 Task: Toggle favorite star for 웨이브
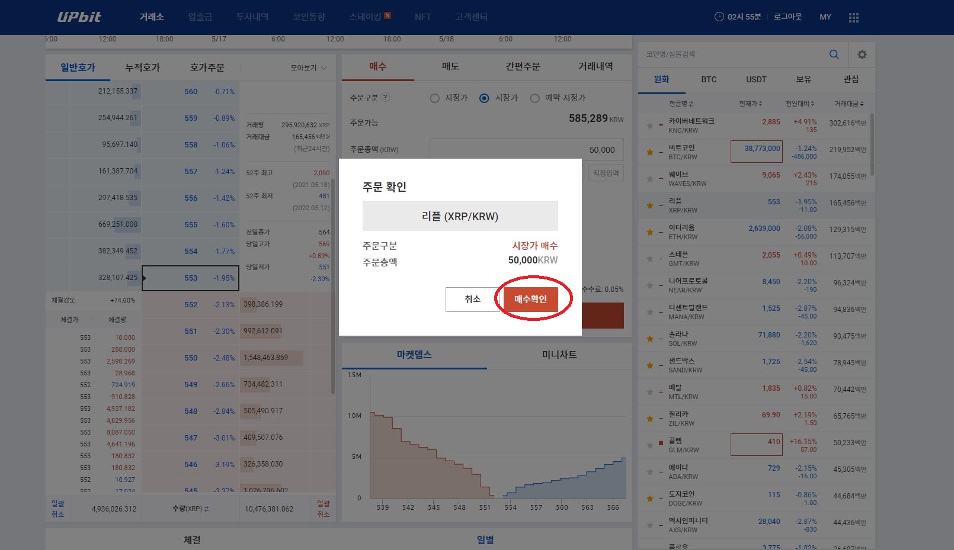tap(650, 179)
